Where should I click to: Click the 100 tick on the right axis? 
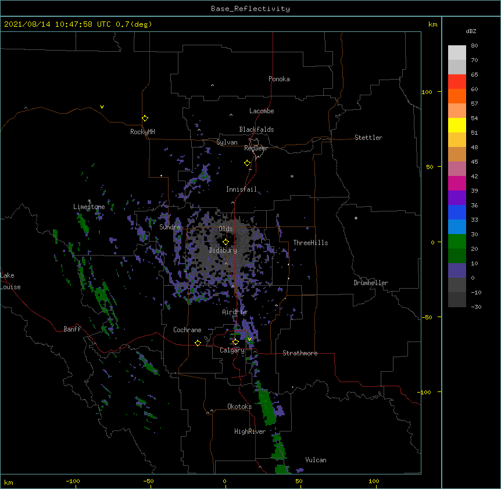[x=427, y=92]
